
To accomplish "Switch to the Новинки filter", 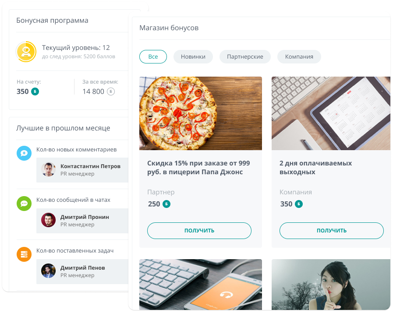I will pyautogui.click(x=193, y=56).
